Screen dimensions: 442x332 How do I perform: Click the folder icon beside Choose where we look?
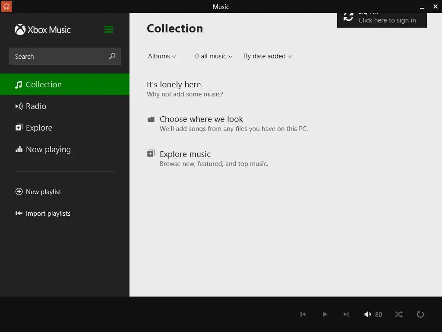tap(151, 119)
